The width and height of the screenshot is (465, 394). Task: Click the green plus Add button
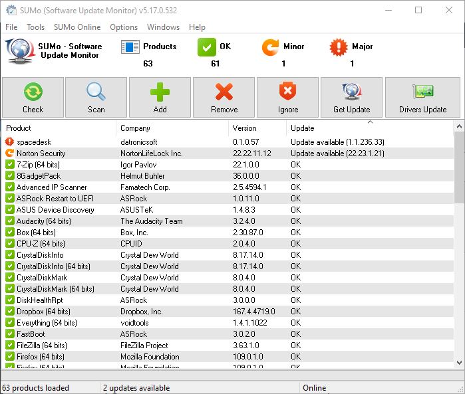[x=160, y=98]
